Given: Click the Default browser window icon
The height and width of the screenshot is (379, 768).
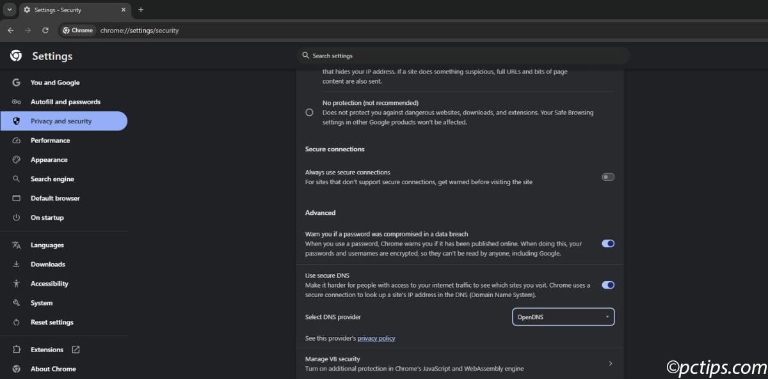Looking at the screenshot, I should coord(17,198).
